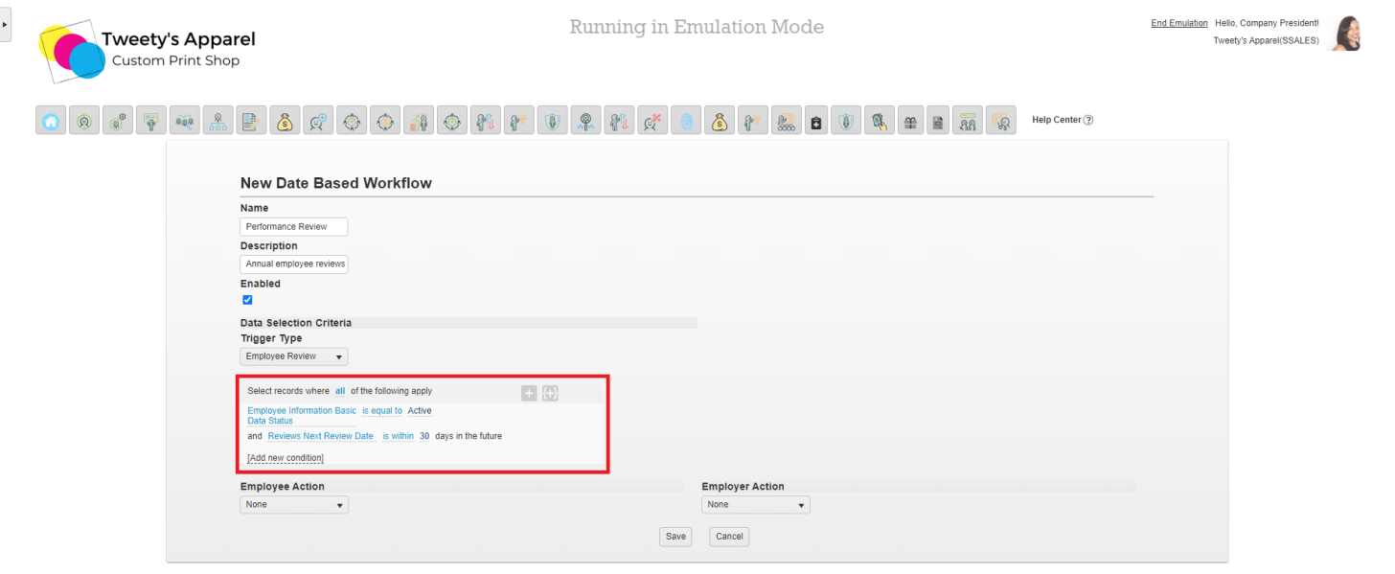Edit the 'Active' condition value
This screenshot has height=574, width=1395.
click(x=420, y=411)
